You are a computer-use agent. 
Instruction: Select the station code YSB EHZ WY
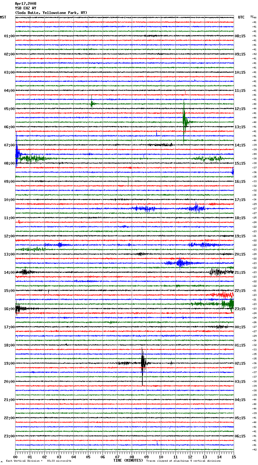tap(25, 8)
